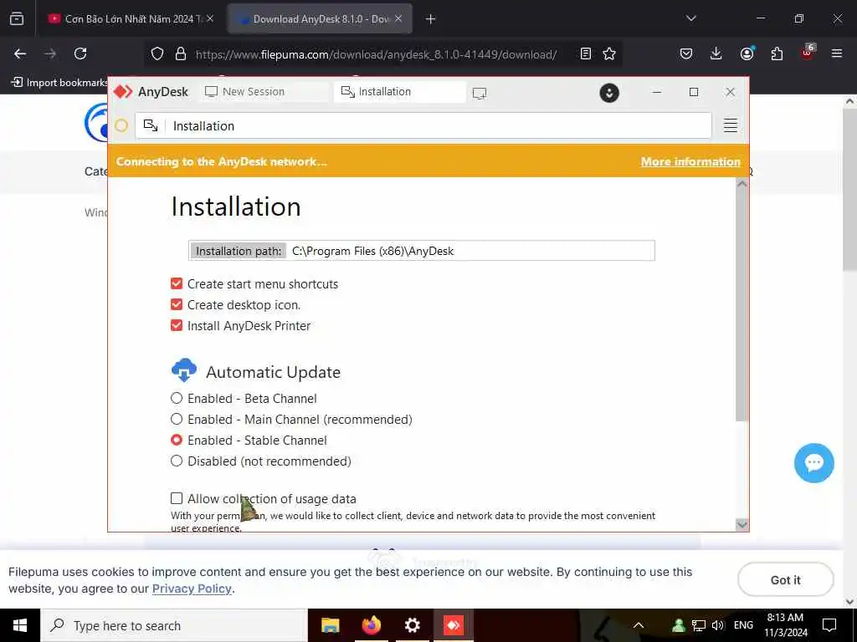Uncheck Create start menu shortcuts
This screenshot has height=642, width=857.
pos(176,283)
